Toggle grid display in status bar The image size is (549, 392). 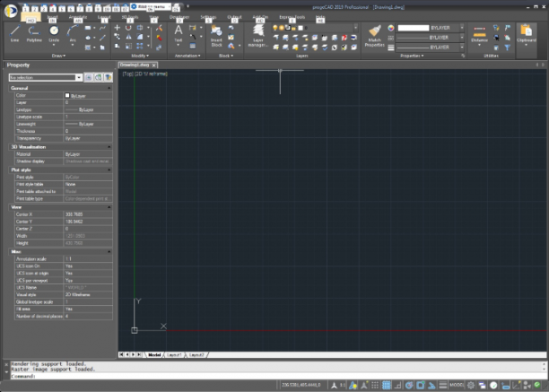[x=387, y=386]
